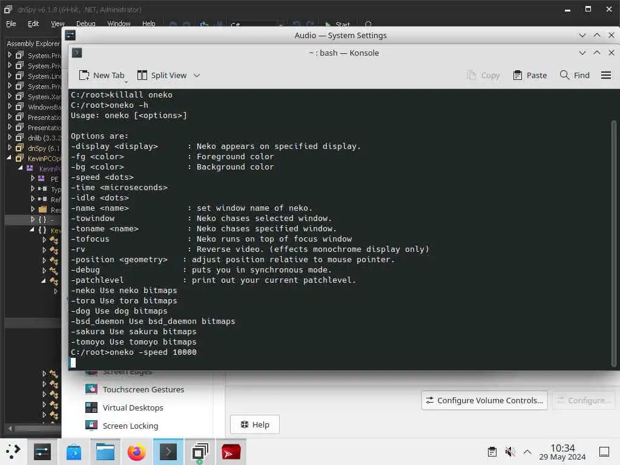Click Configure Volume Controls button
Screen dimensions: 620x465
pos(484,401)
